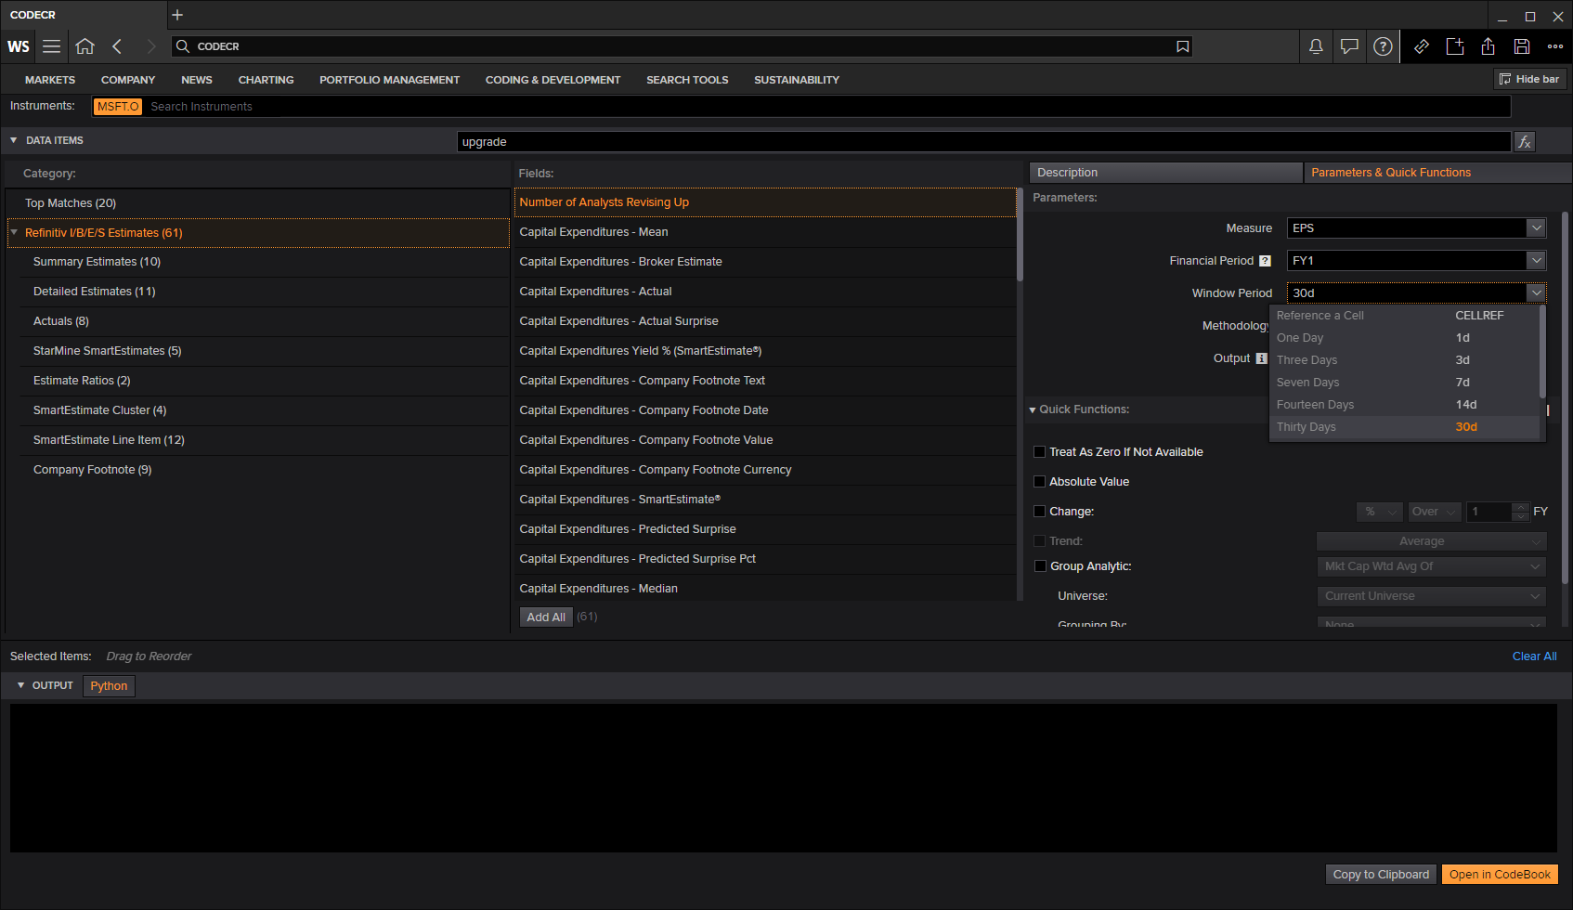Tick the Trend checkbox
The width and height of the screenshot is (1573, 910).
click(1040, 541)
